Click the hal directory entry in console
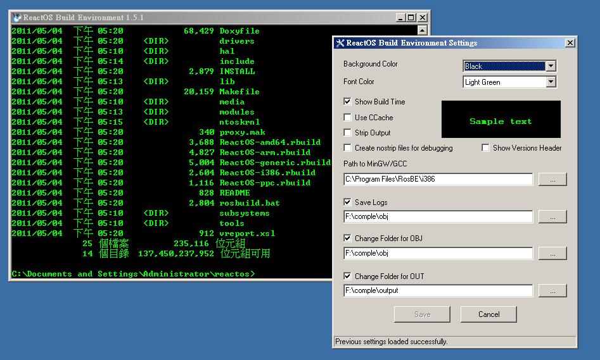The height and width of the screenshot is (360, 600). [x=227, y=51]
